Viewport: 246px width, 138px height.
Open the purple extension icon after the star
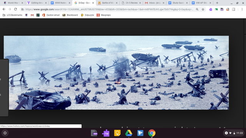(211, 9)
